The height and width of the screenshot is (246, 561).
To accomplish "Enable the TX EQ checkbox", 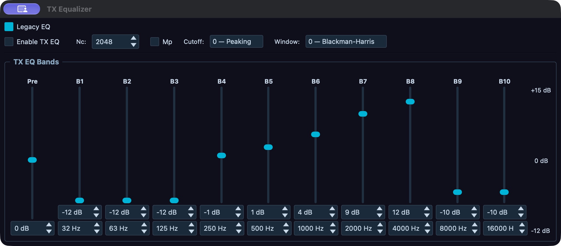I will tap(9, 42).
